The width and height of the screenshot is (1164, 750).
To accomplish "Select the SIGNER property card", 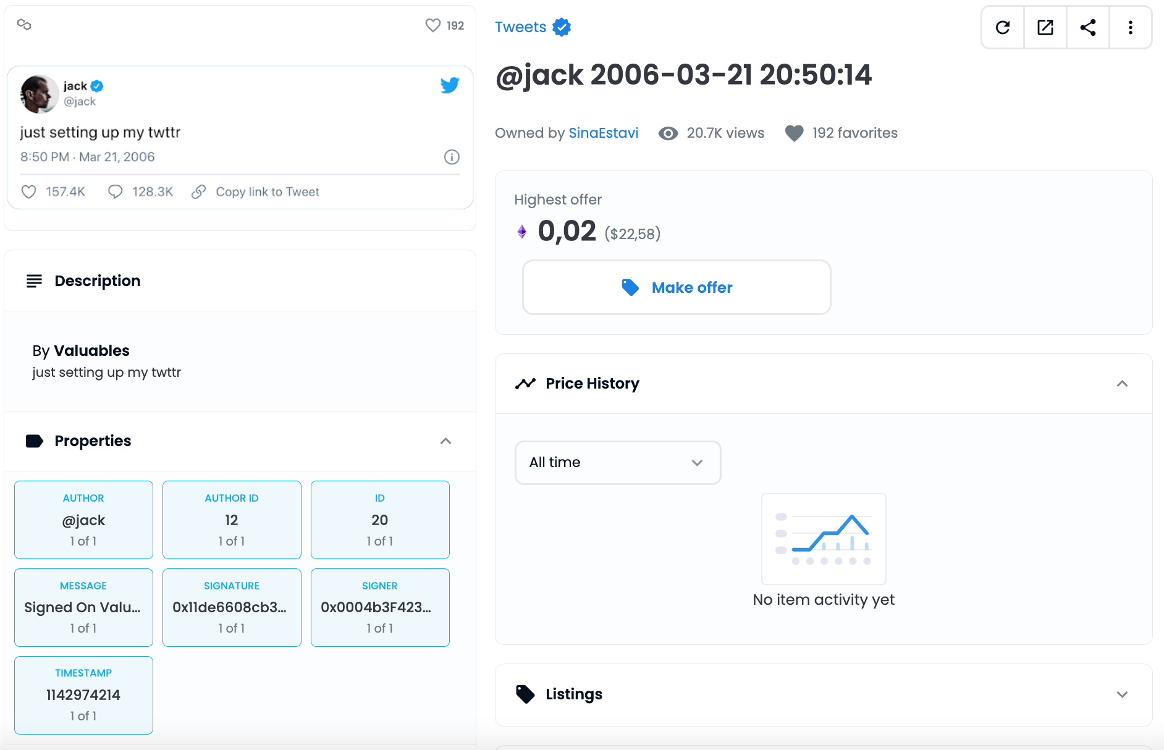I will tap(380, 607).
